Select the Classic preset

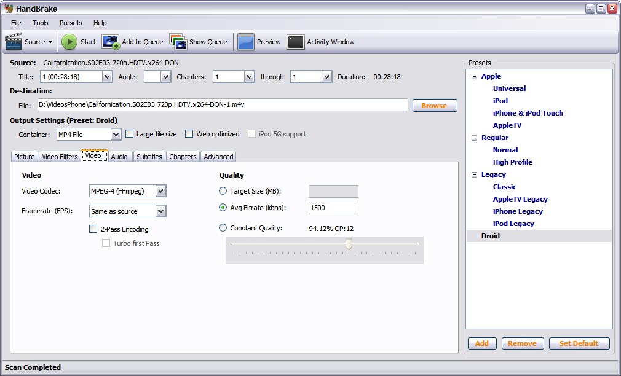pos(505,186)
